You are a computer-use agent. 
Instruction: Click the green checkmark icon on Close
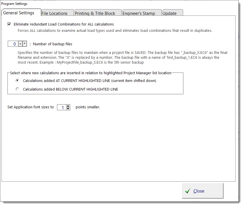(x=188, y=191)
